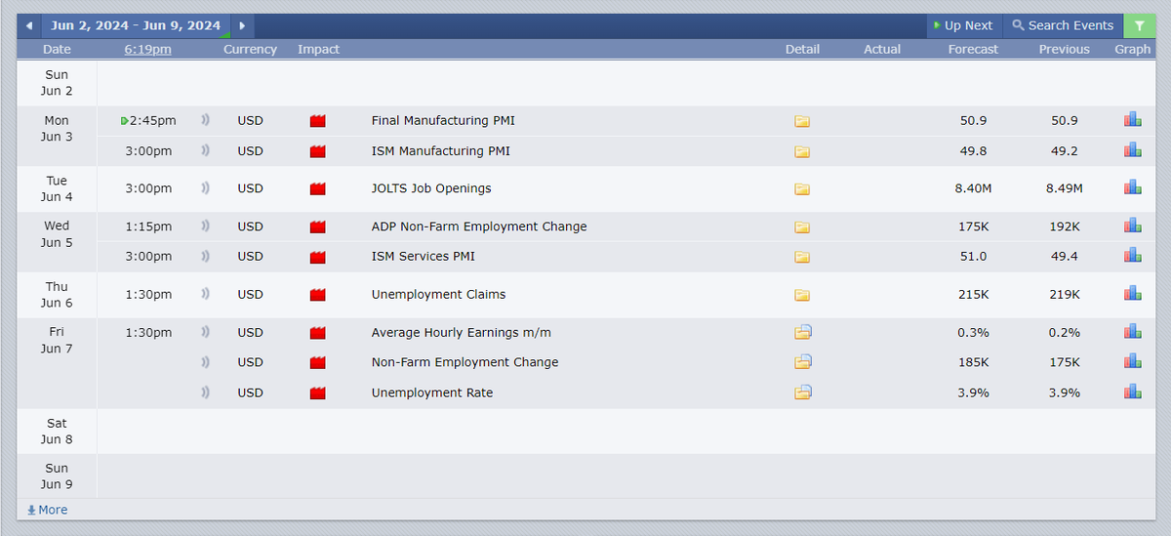Screen dimensions: 1171x536
Task: Click red impact icon for Final Manufacturing PMI
Action: tap(317, 121)
